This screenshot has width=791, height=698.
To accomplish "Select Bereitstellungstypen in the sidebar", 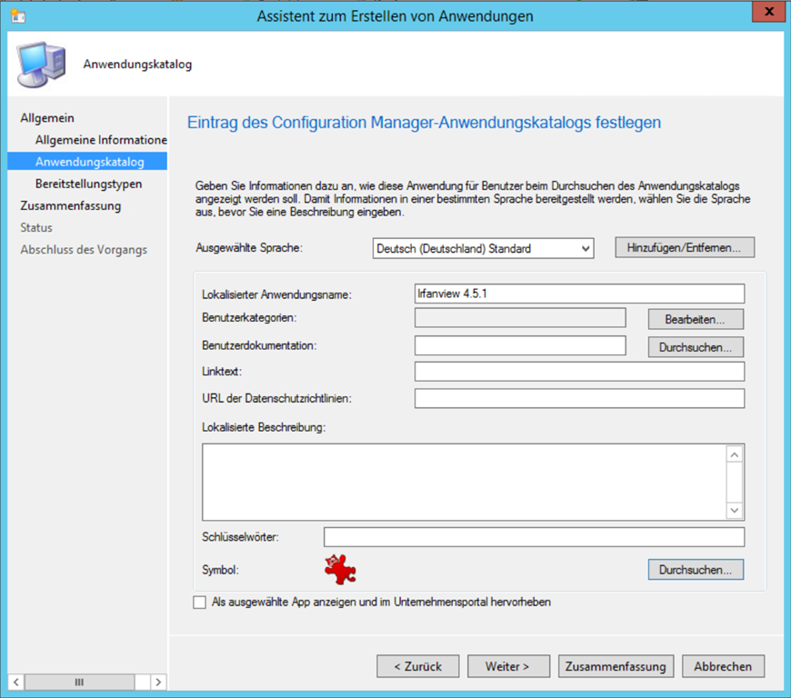I will coord(88,184).
